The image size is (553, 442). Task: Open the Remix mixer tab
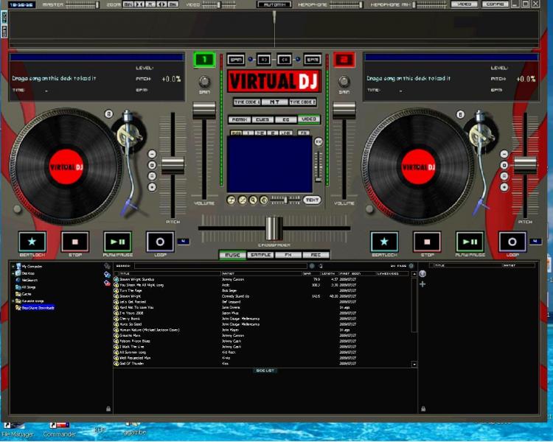point(240,119)
